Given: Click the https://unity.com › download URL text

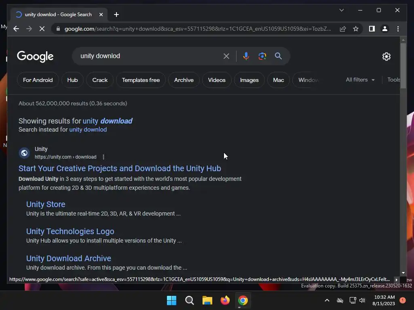Looking at the screenshot, I should click(x=65, y=157).
